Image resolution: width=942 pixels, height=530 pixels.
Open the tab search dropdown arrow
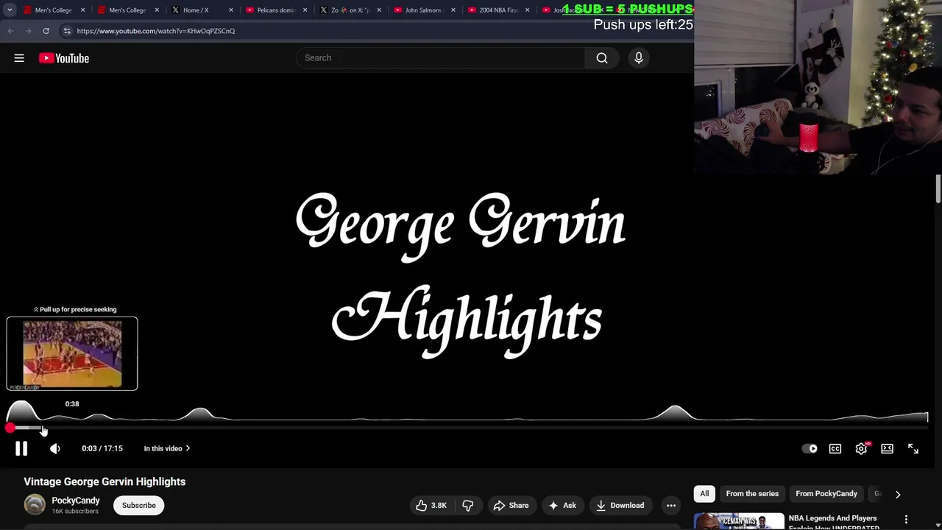tap(10, 10)
